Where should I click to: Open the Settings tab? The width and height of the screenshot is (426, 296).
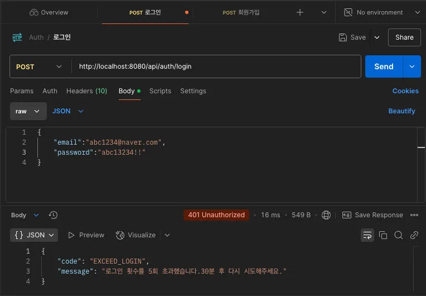193,91
